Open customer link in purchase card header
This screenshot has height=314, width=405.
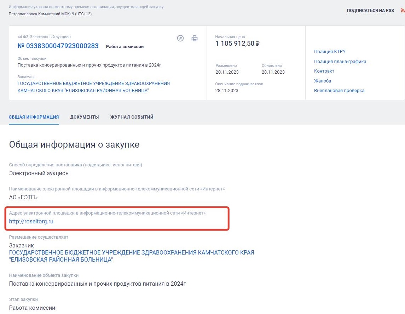click(93, 87)
